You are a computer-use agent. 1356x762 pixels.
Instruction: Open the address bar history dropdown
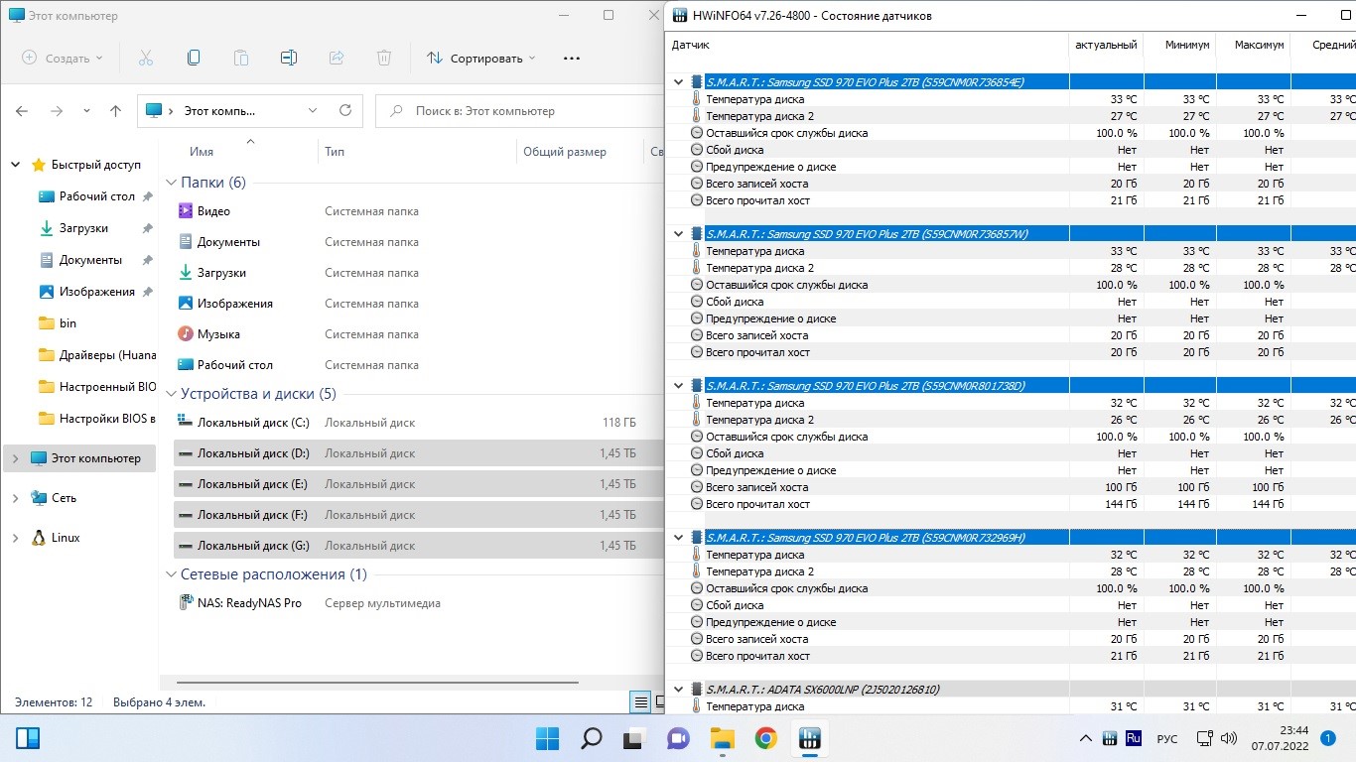[x=313, y=111]
